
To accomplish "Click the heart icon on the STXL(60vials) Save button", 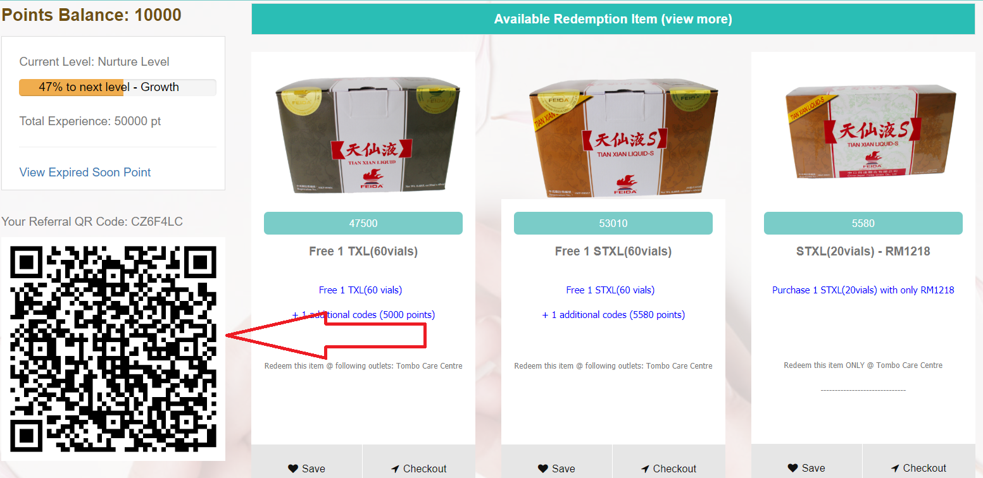I will pyautogui.click(x=543, y=469).
